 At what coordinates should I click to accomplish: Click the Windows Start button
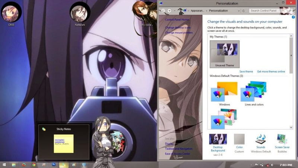[x=4, y=164]
